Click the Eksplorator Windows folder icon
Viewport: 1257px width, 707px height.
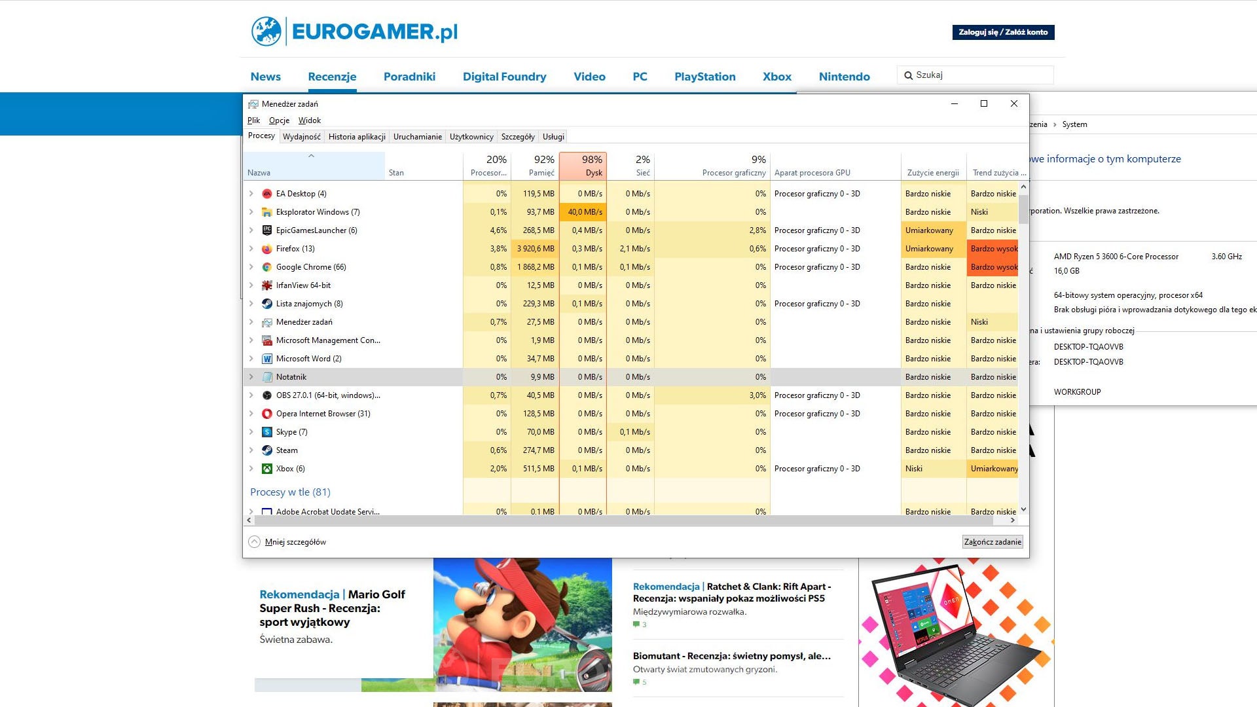point(267,212)
